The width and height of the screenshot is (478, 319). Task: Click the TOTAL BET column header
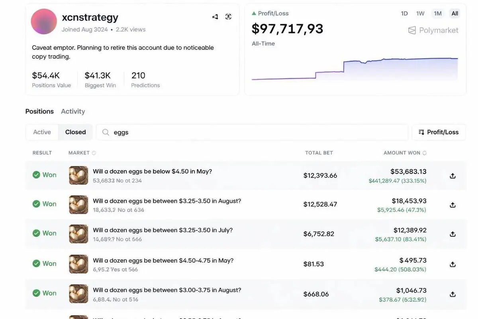coord(319,153)
